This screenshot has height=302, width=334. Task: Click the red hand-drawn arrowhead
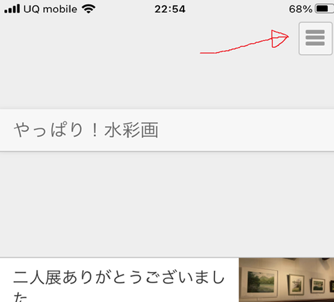[x=280, y=39]
